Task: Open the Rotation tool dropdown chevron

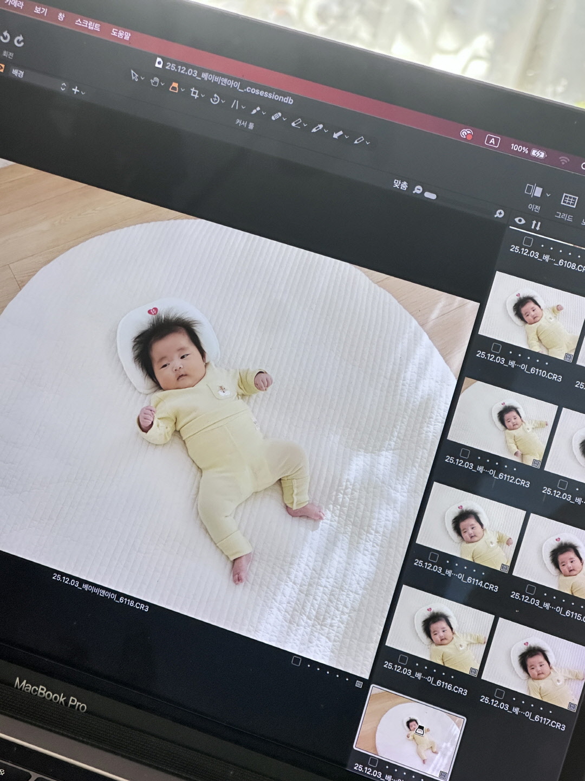Action: click(223, 103)
